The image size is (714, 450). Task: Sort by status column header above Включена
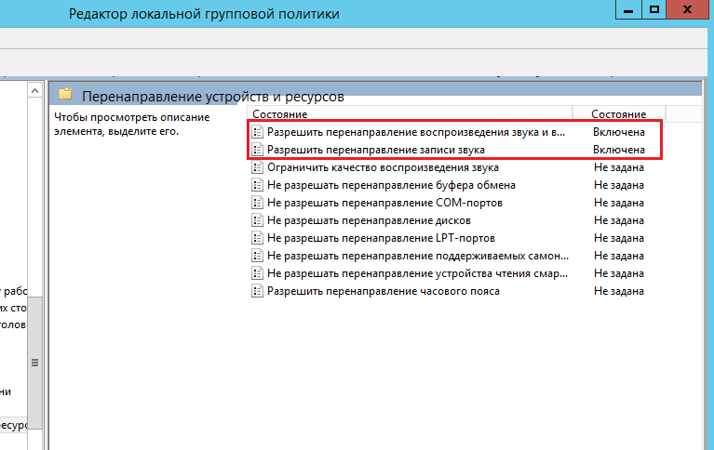click(619, 113)
